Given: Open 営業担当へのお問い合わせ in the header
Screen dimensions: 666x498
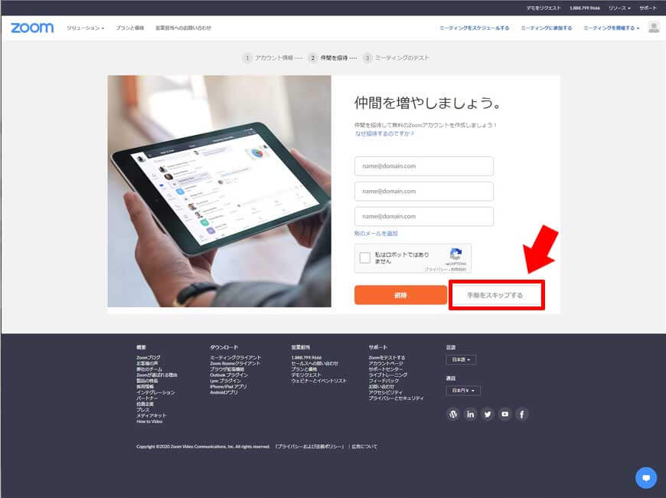Looking at the screenshot, I should pos(183,28).
